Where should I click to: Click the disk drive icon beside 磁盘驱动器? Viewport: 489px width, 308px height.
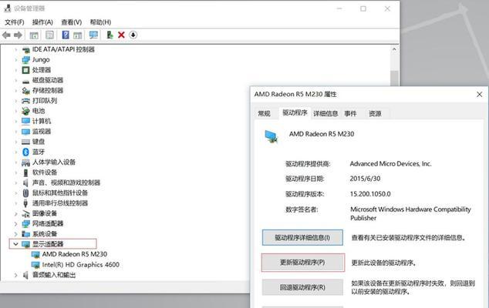pos(26,81)
